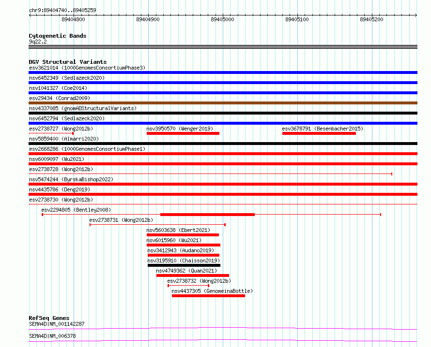Click ruler position 89405100

coord(297,19)
